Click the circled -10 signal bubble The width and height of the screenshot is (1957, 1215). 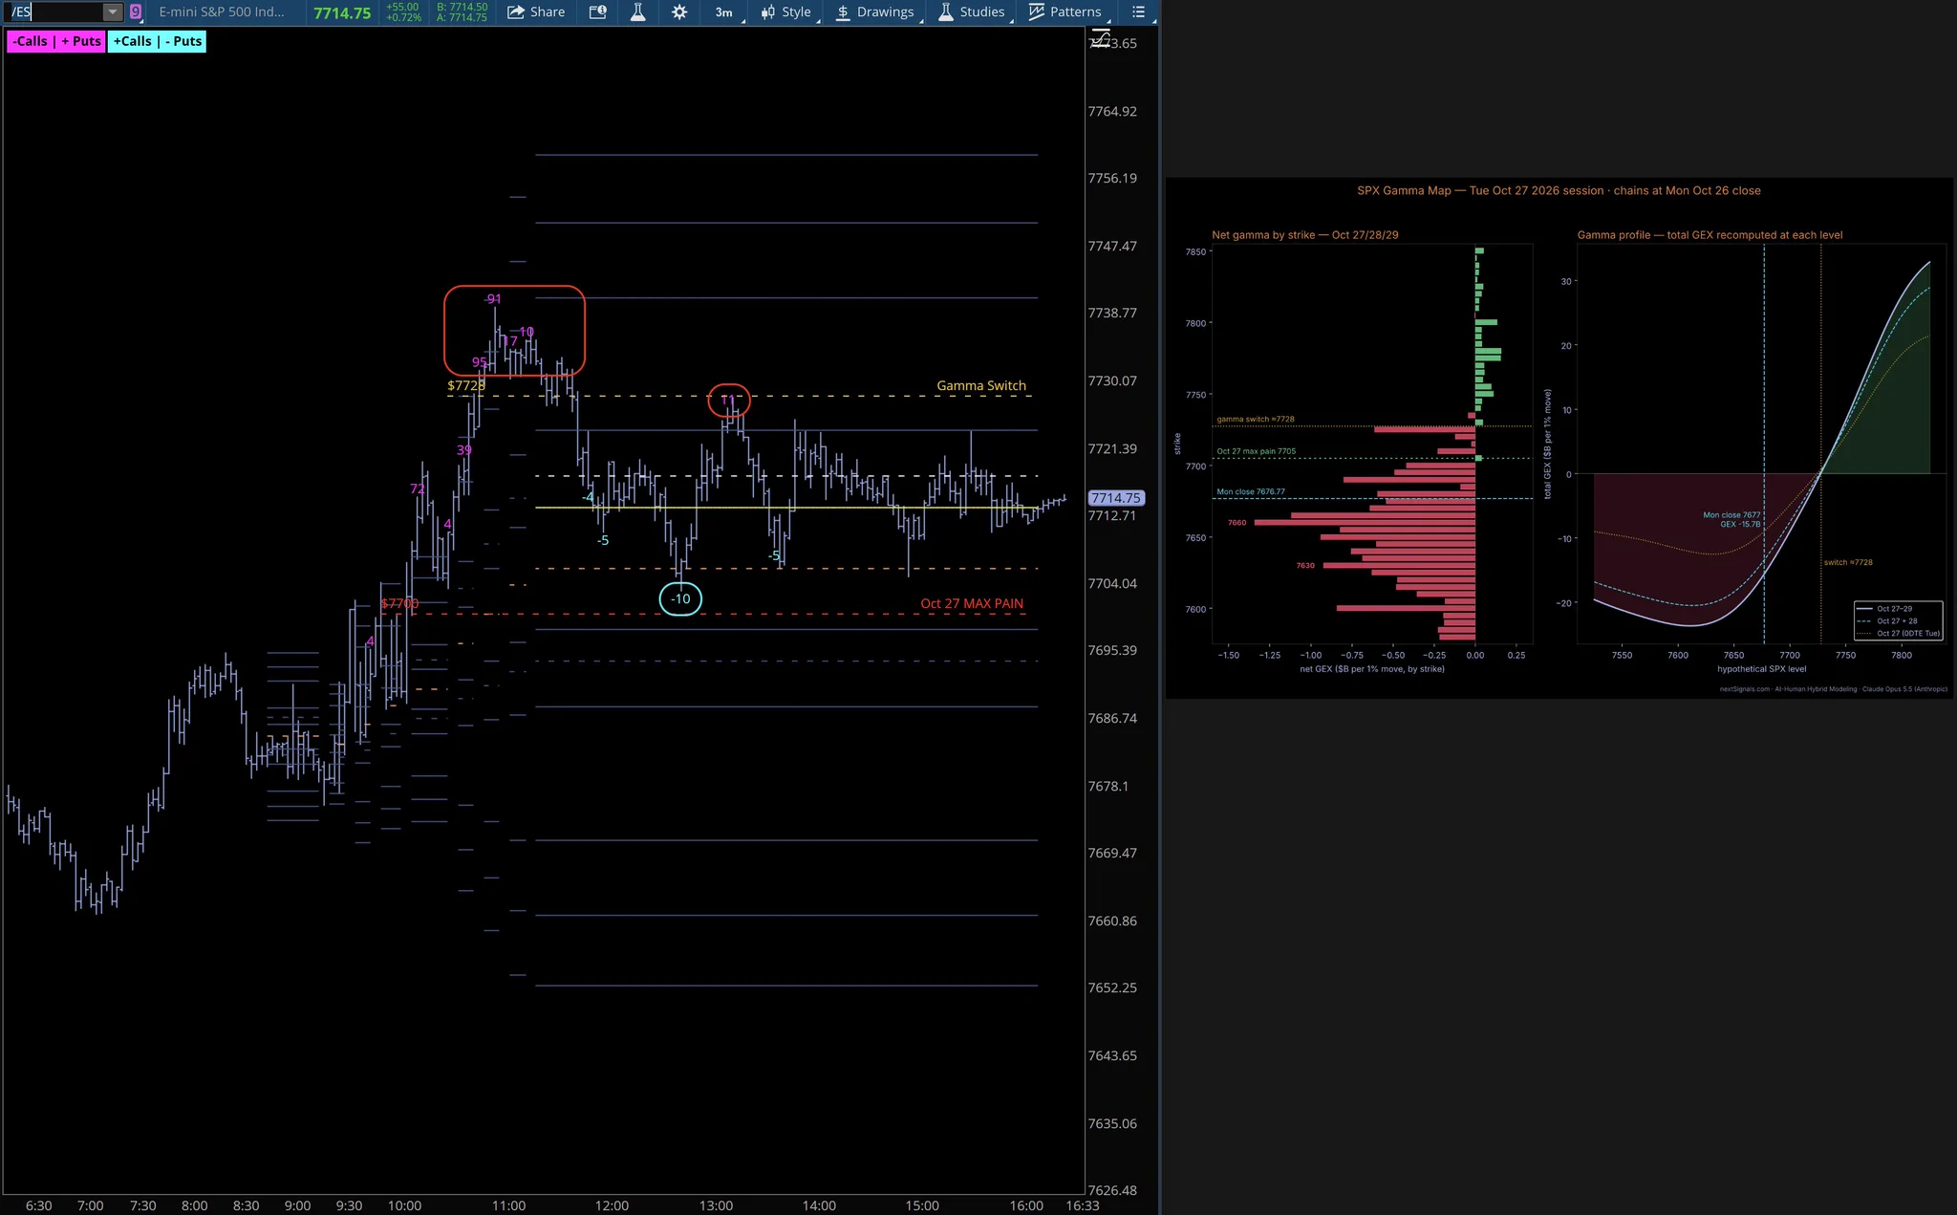[680, 598]
